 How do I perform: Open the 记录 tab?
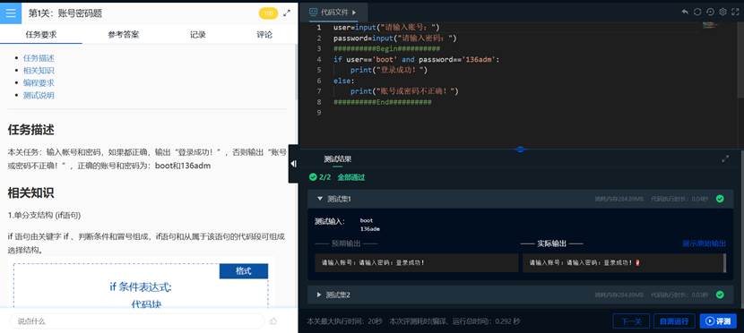pos(198,35)
